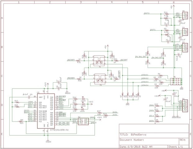Select the F1 dual MOSFET package
193x149 pixels.
coord(99,61)
